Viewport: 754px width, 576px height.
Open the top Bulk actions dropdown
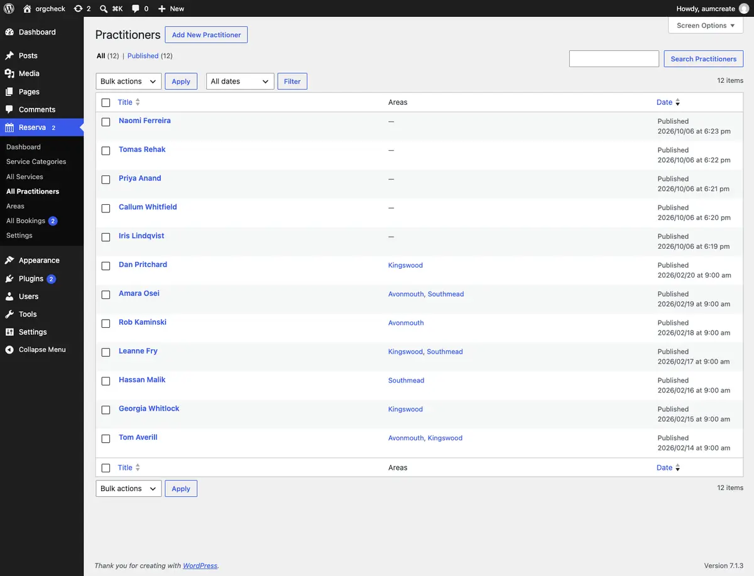pyautogui.click(x=129, y=81)
